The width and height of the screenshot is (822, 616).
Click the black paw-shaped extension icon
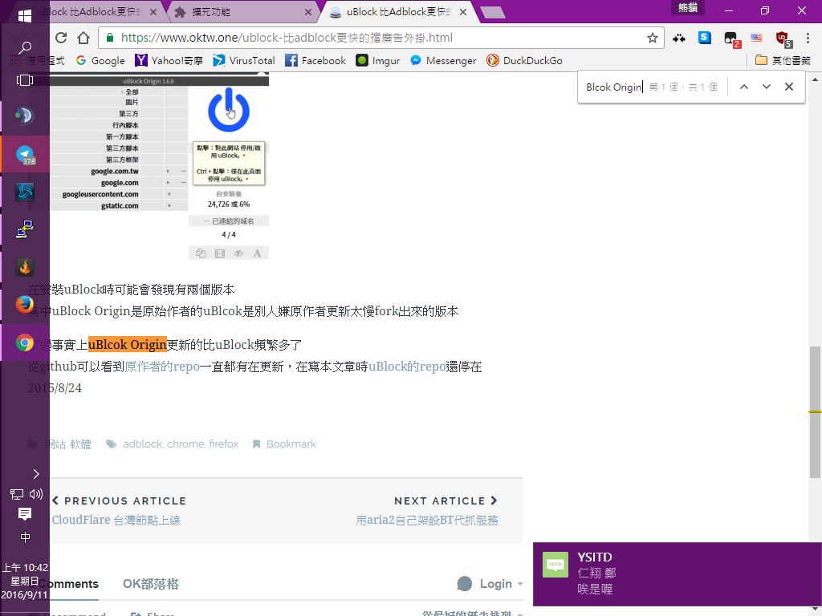(x=679, y=38)
